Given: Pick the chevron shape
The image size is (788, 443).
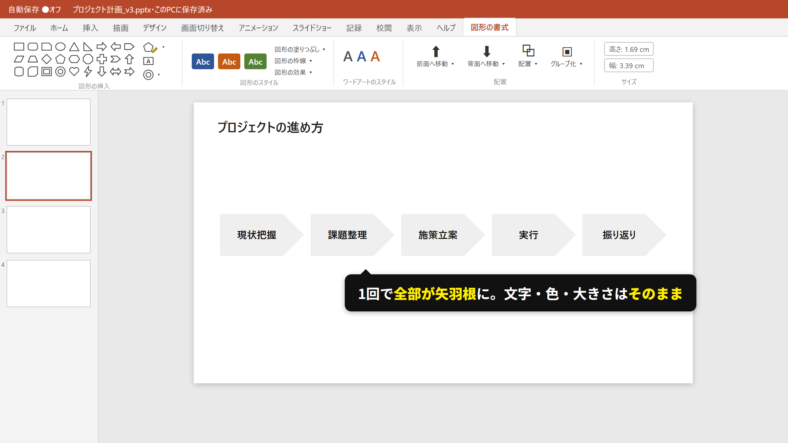Looking at the screenshot, I should click(116, 59).
